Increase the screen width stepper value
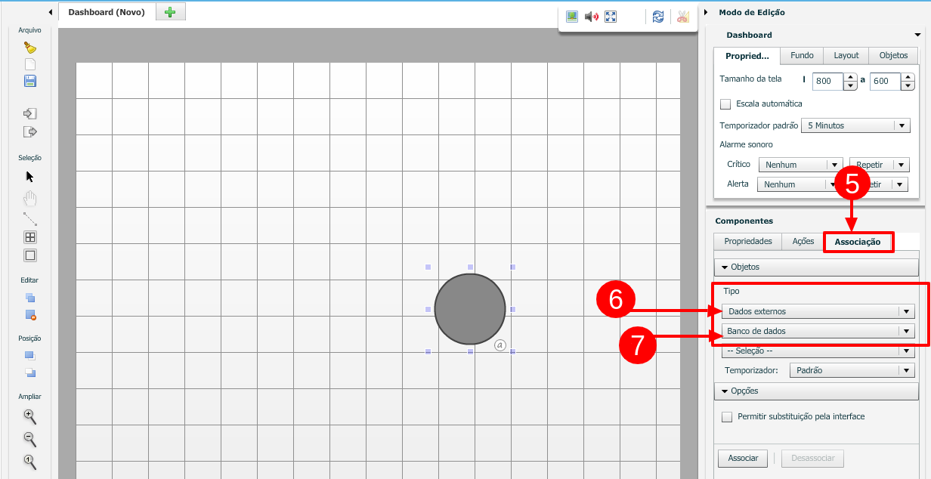 851,77
